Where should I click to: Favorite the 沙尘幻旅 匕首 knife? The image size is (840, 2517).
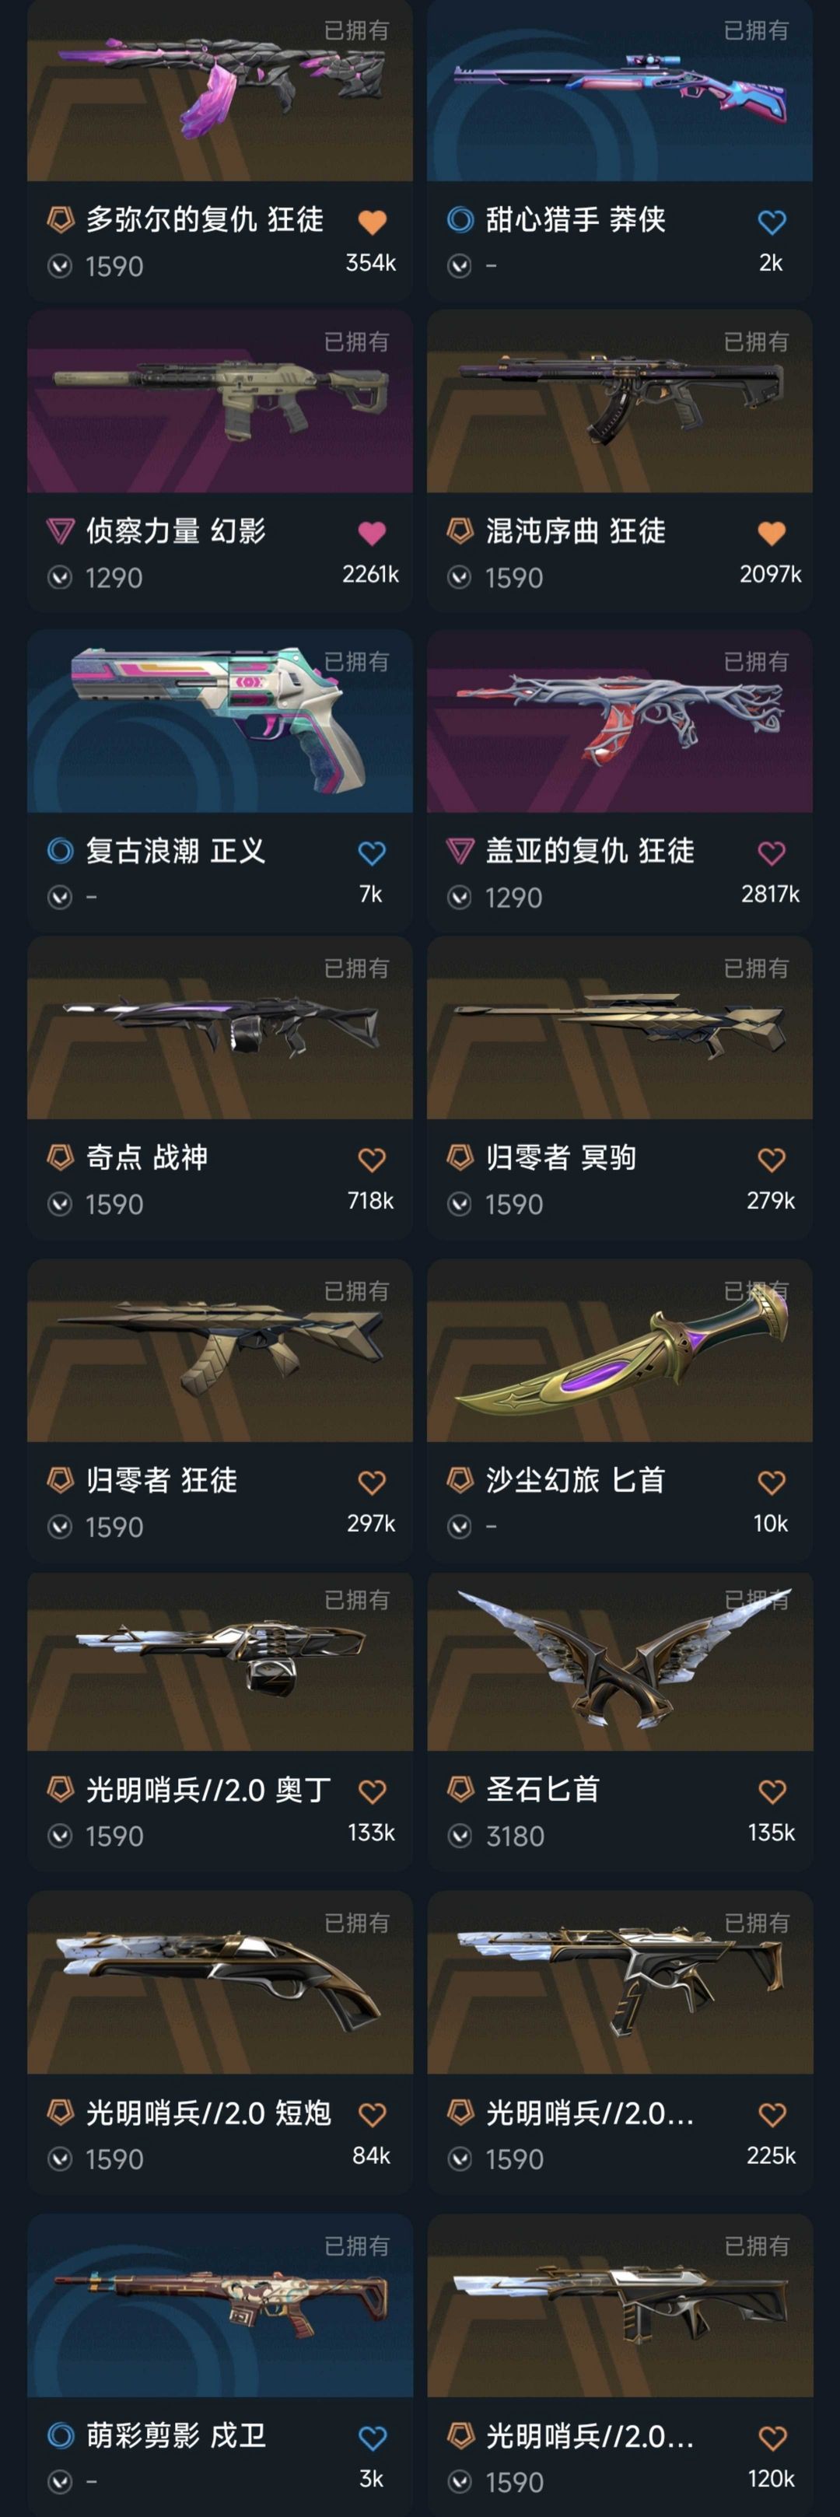[x=772, y=1483]
